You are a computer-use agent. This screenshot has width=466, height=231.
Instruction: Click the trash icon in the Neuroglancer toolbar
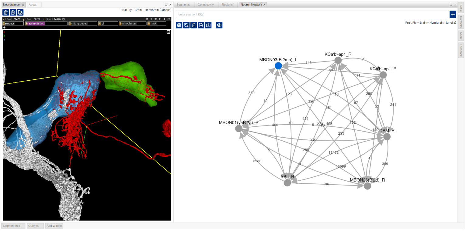click(x=5, y=12)
